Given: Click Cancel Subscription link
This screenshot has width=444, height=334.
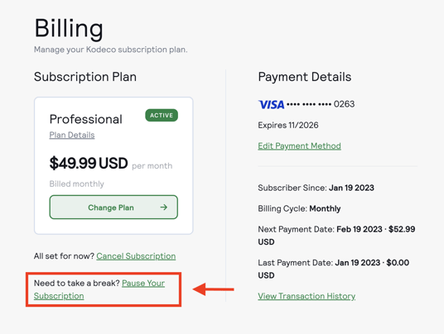Looking at the screenshot, I should tap(136, 256).
